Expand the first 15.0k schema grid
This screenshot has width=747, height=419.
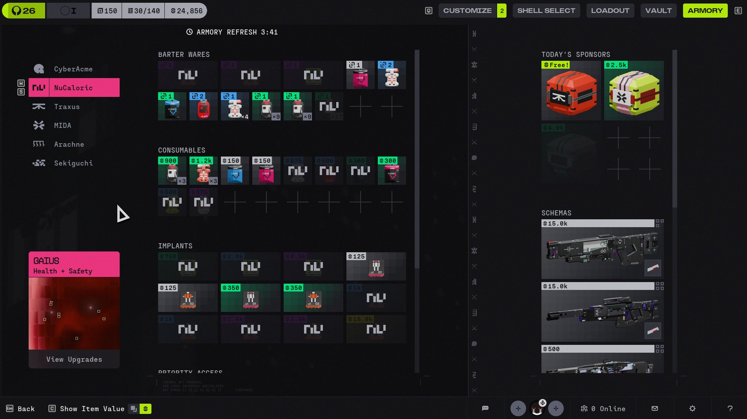point(660,223)
